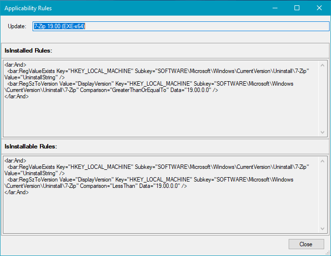Click up arrow of IsInstalled Rules scrollbar
Viewport: 331px width, 256px height.
pyautogui.click(x=322, y=65)
